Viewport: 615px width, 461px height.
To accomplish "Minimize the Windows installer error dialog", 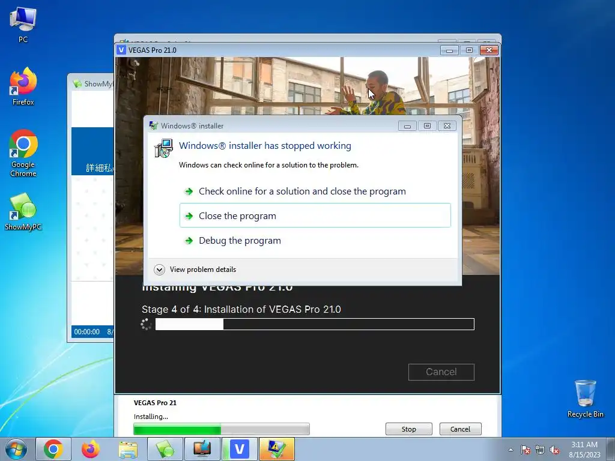I will click(x=407, y=126).
